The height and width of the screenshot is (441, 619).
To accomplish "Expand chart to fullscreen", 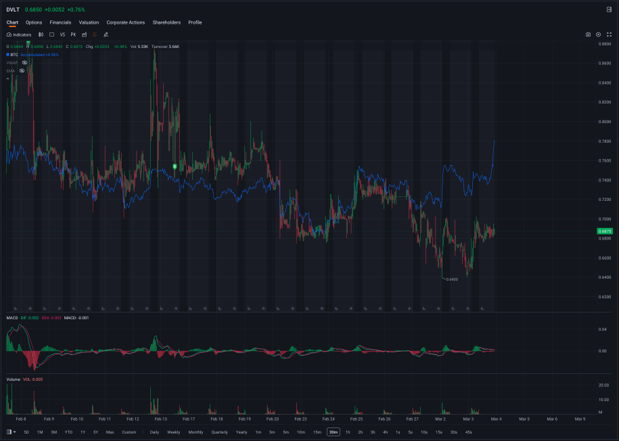I will click(609, 34).
